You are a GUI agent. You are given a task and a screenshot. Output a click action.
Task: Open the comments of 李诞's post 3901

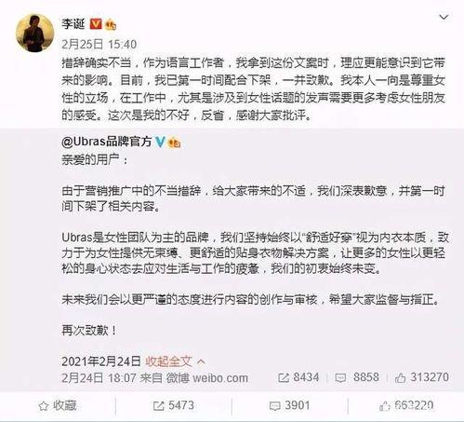pyautogui.click(x=290, y=406)
